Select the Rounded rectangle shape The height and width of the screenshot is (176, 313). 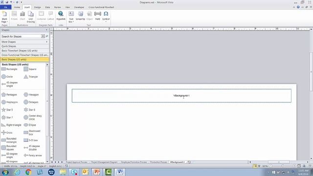click(x=9, y=140)
